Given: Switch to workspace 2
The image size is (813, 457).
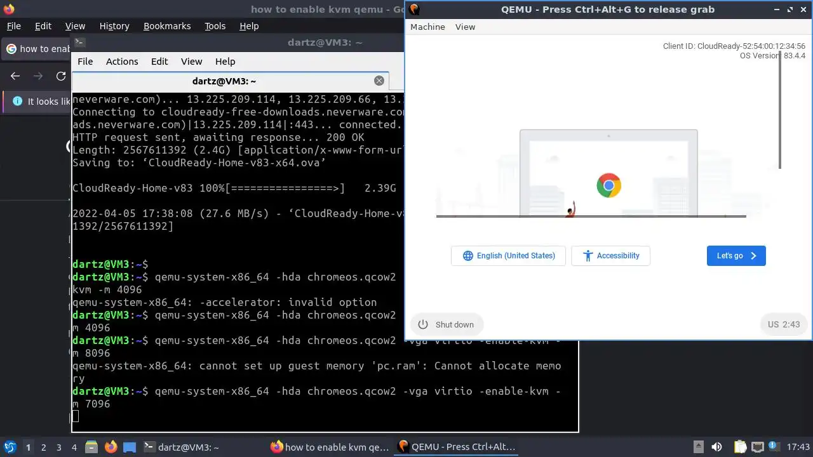Looking at the screenshot, I should 43,447.
